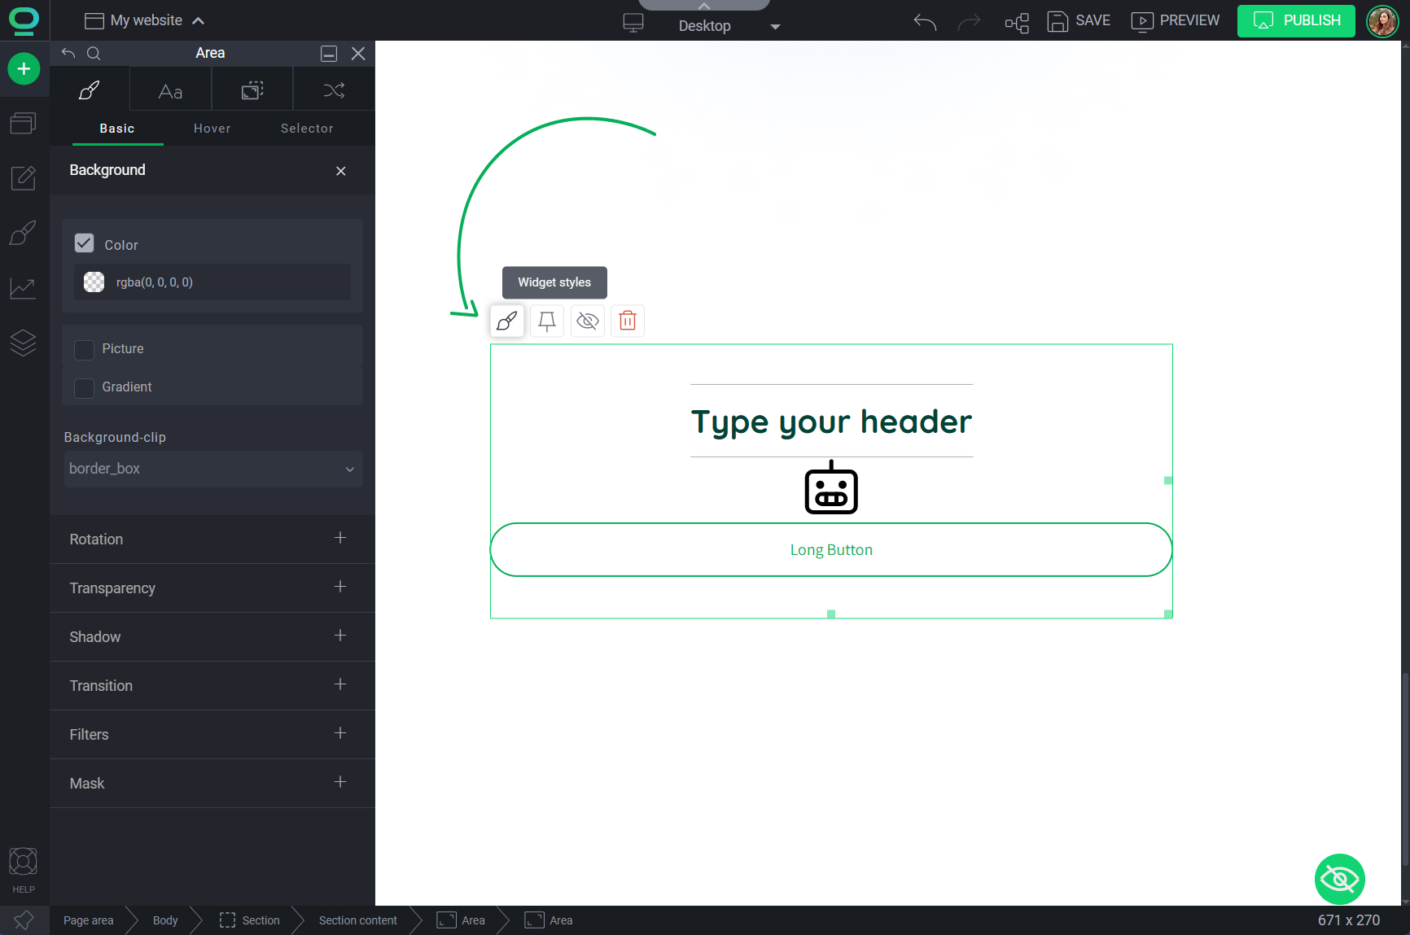Image resolution: width=1410 pixels, height=935 pixels.
Task: Click the bottom-right corner resize handle
Action: click(1168, 614)
